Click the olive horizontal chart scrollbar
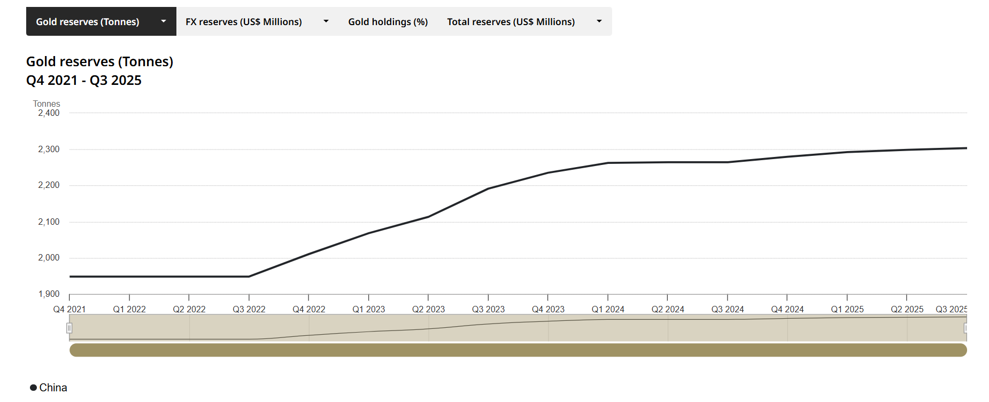This screenshot has height=402, width=989. (517, 350)
